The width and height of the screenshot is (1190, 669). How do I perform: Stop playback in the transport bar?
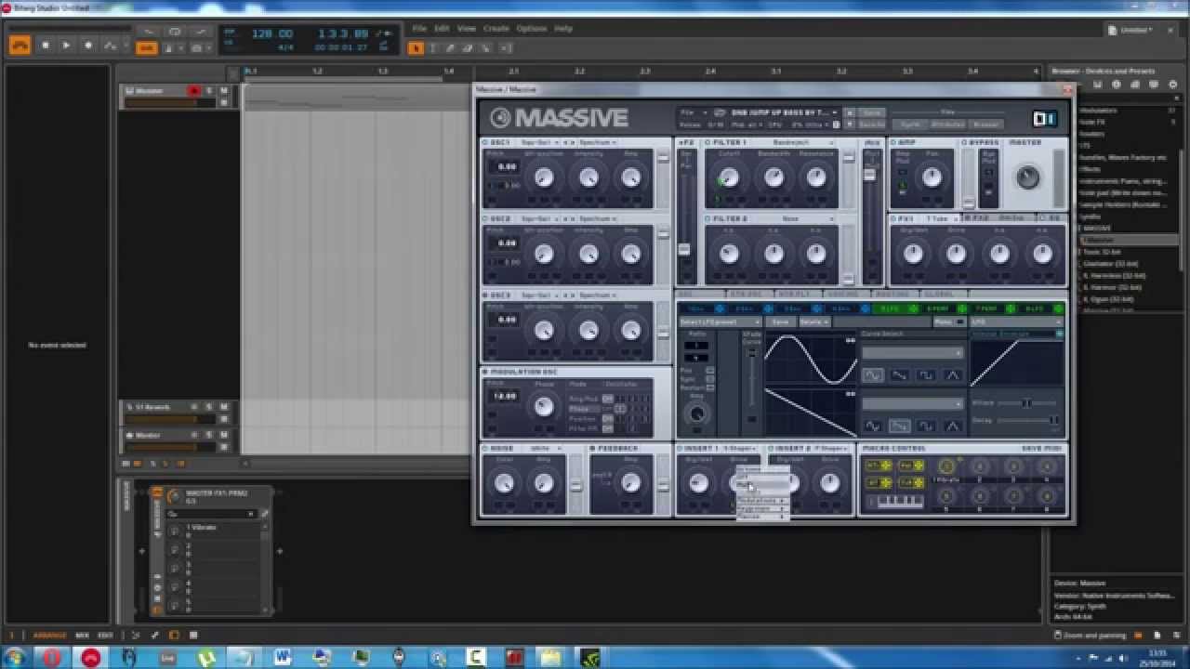pyautogui.click(x=45, y=45)
